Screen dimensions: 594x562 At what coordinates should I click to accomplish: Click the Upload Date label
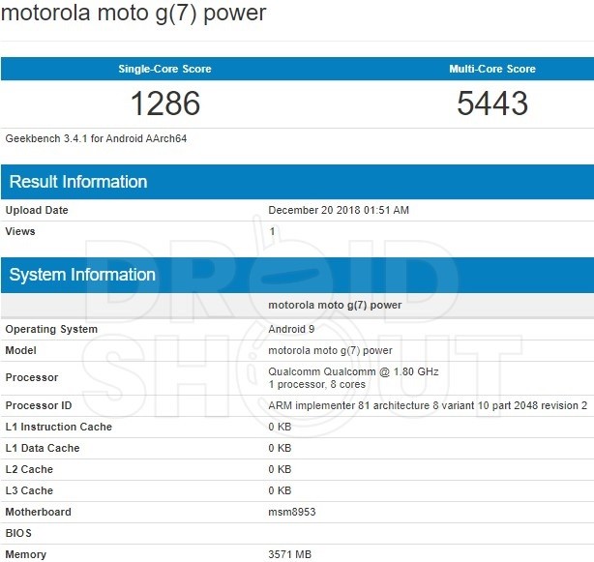pyautogui.click(x=37, y=210)
